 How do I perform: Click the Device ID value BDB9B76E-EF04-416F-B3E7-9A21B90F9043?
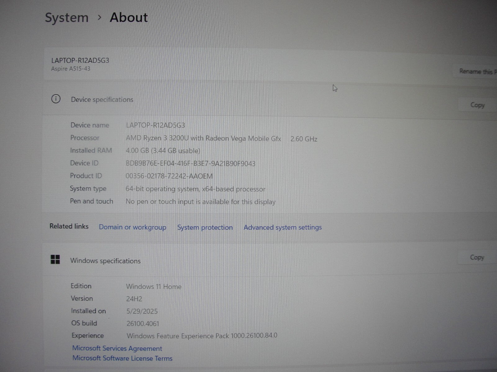click(191, 164)
